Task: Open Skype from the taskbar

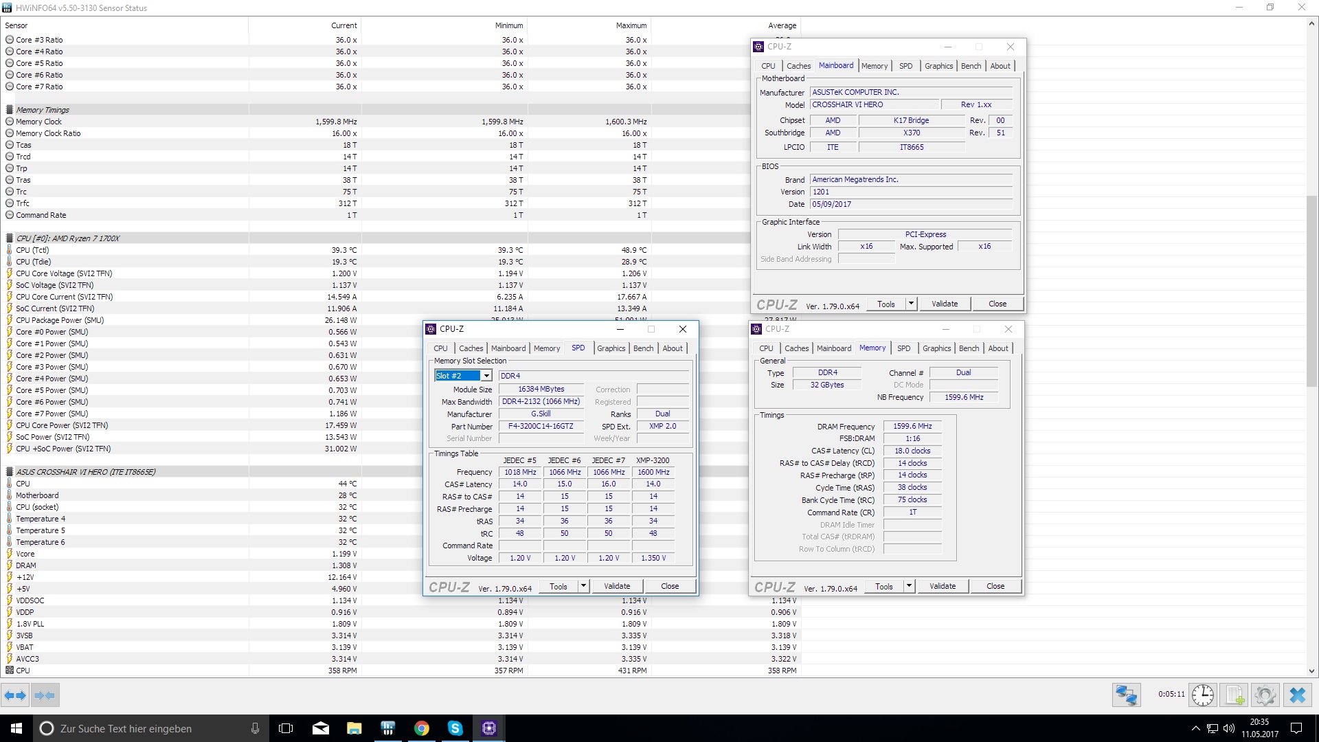Action: [x=455, y=728]
